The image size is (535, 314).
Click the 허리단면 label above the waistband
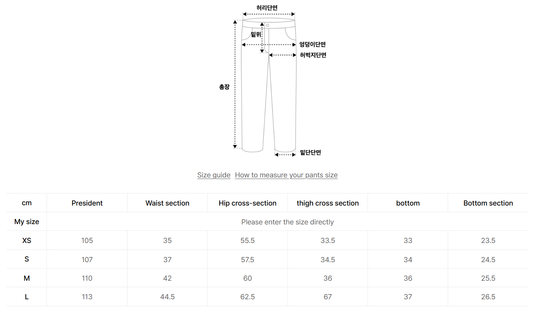coord(267,8)
